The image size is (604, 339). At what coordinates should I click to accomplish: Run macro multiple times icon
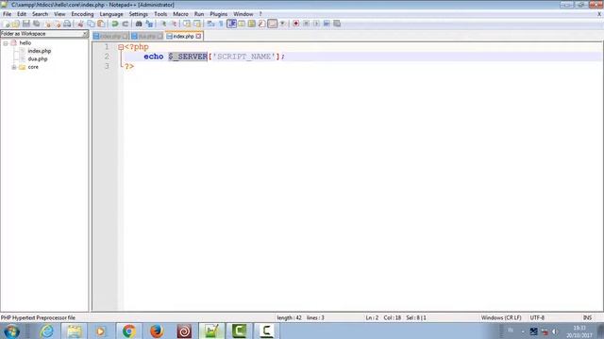(327, 24)
